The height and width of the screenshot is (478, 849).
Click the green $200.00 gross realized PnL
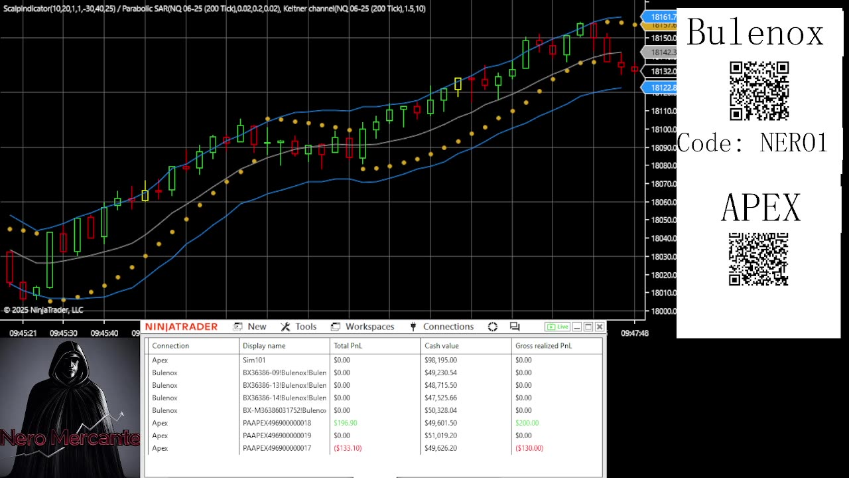pyautogui.click(x=527, y=423)
